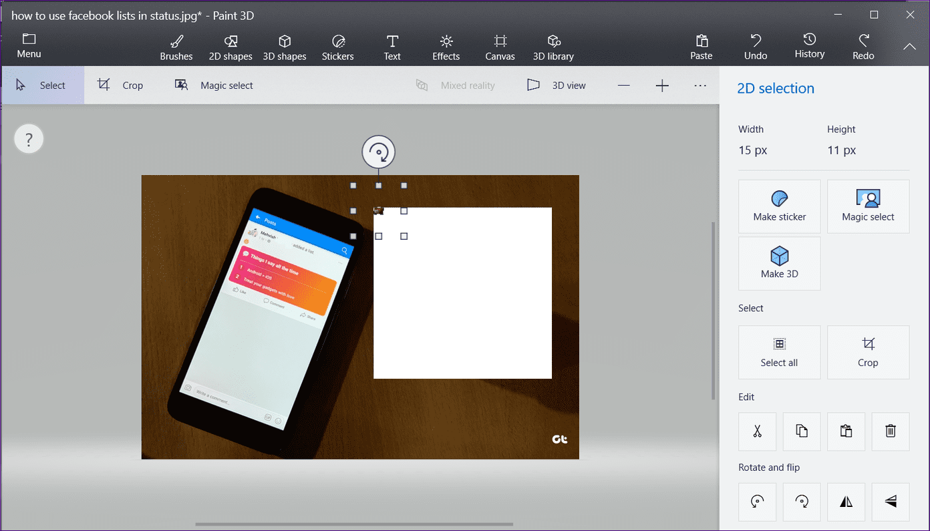This screenshot has height=531, width=930.
Task: Delete the selection with the trash icon
Action: (891, 431)
